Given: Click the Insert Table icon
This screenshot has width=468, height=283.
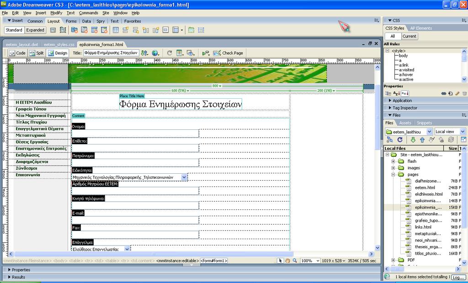Looking at the screenshot, I should click(x=116, y=30).
